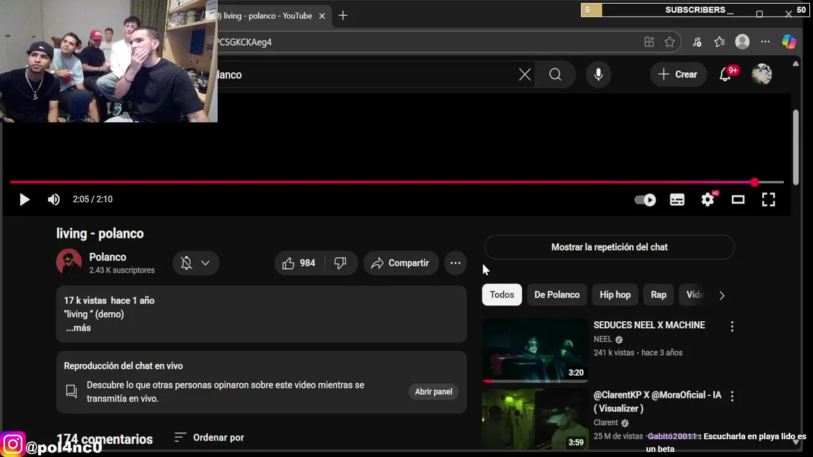Open browser apps grid icon in address bar
This screenshot has height=457, width=813.
649,42
